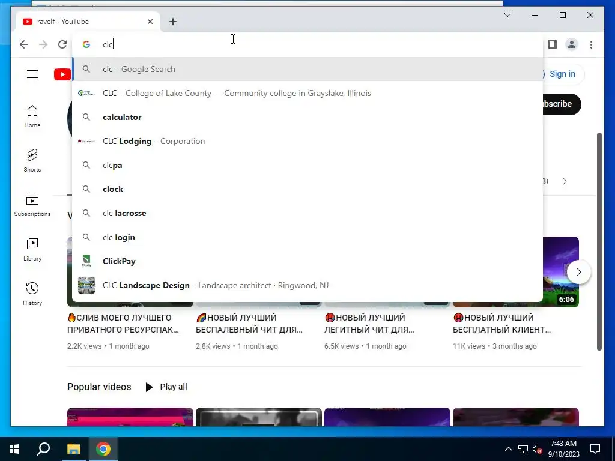The width and height of the screenshot is (615, 461).
Task: Open File Explorer from taskbar
Action: [x=73, y=449]
